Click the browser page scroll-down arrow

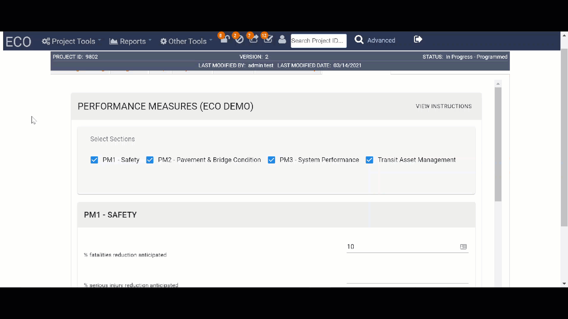pos(564,284)
